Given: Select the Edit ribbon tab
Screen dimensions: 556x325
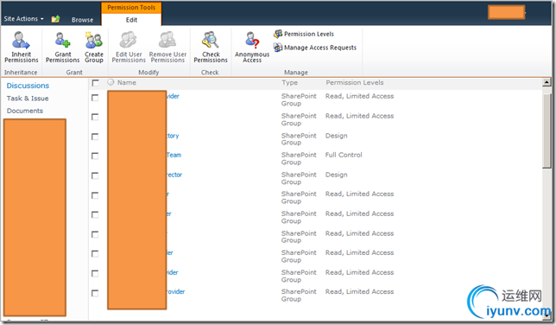Looking at the screenshot, I should tap(131, 20).
